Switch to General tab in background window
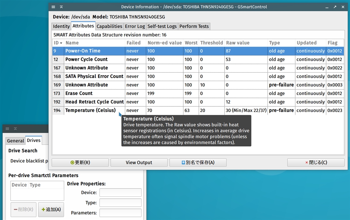 coord(15,141)
